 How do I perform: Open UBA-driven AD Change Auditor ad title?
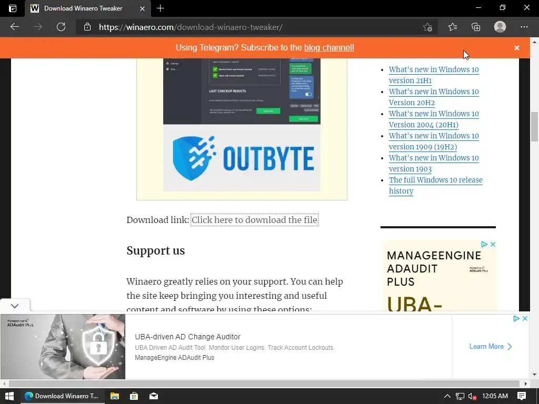(x=188, y=337)
